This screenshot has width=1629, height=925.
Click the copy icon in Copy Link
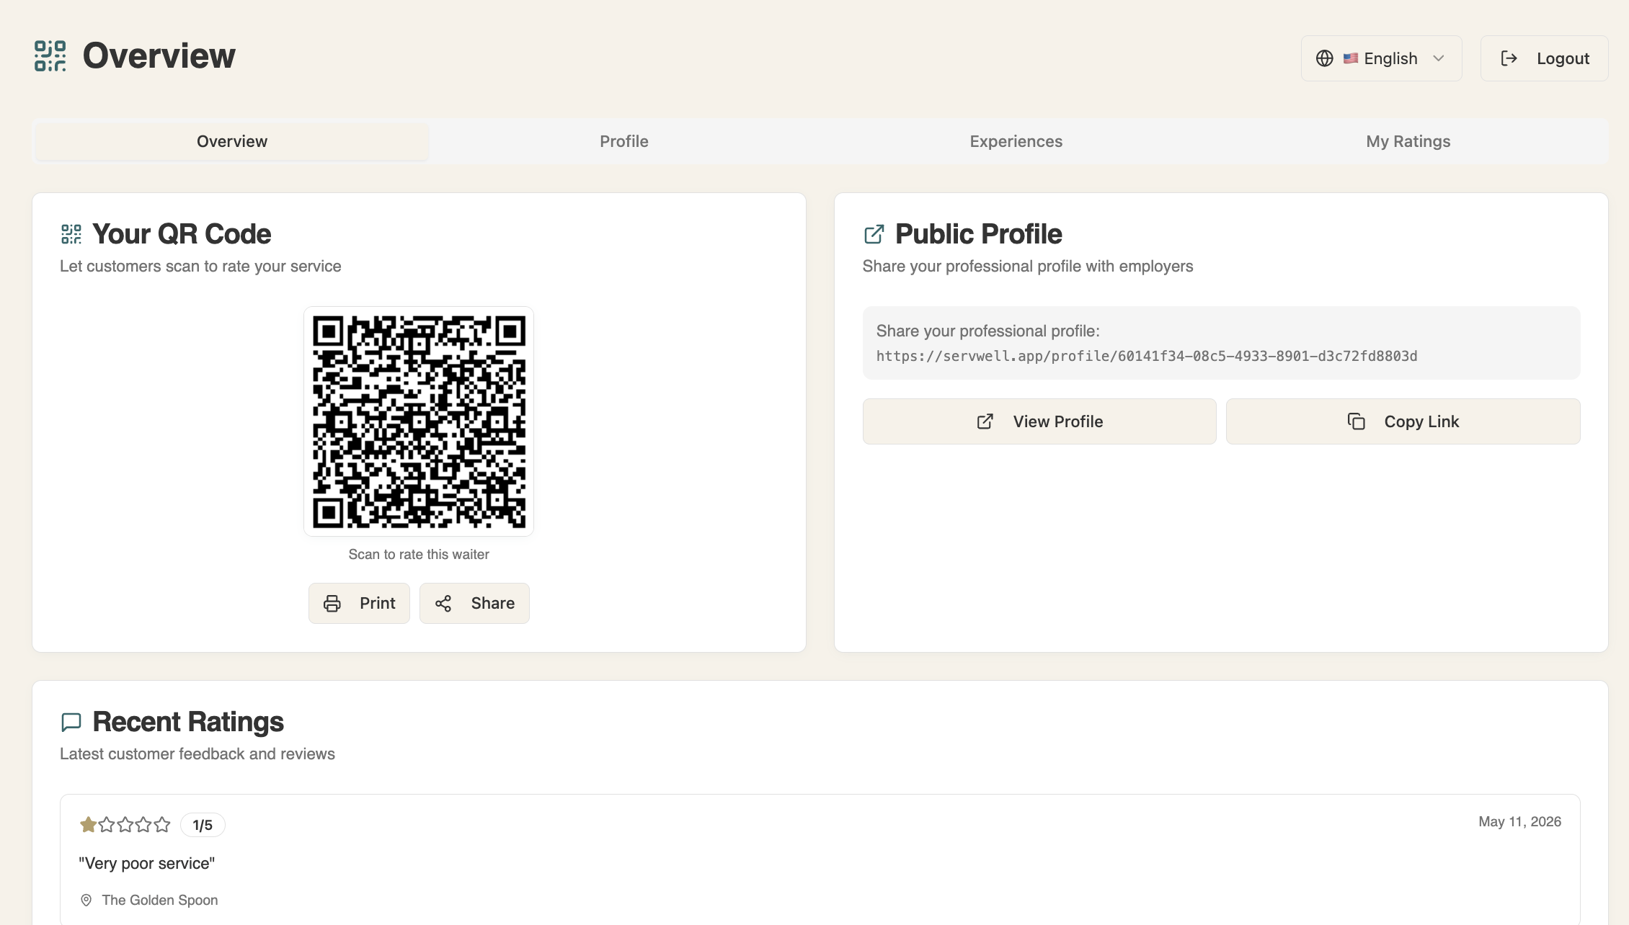click(x=1357, y=421)
